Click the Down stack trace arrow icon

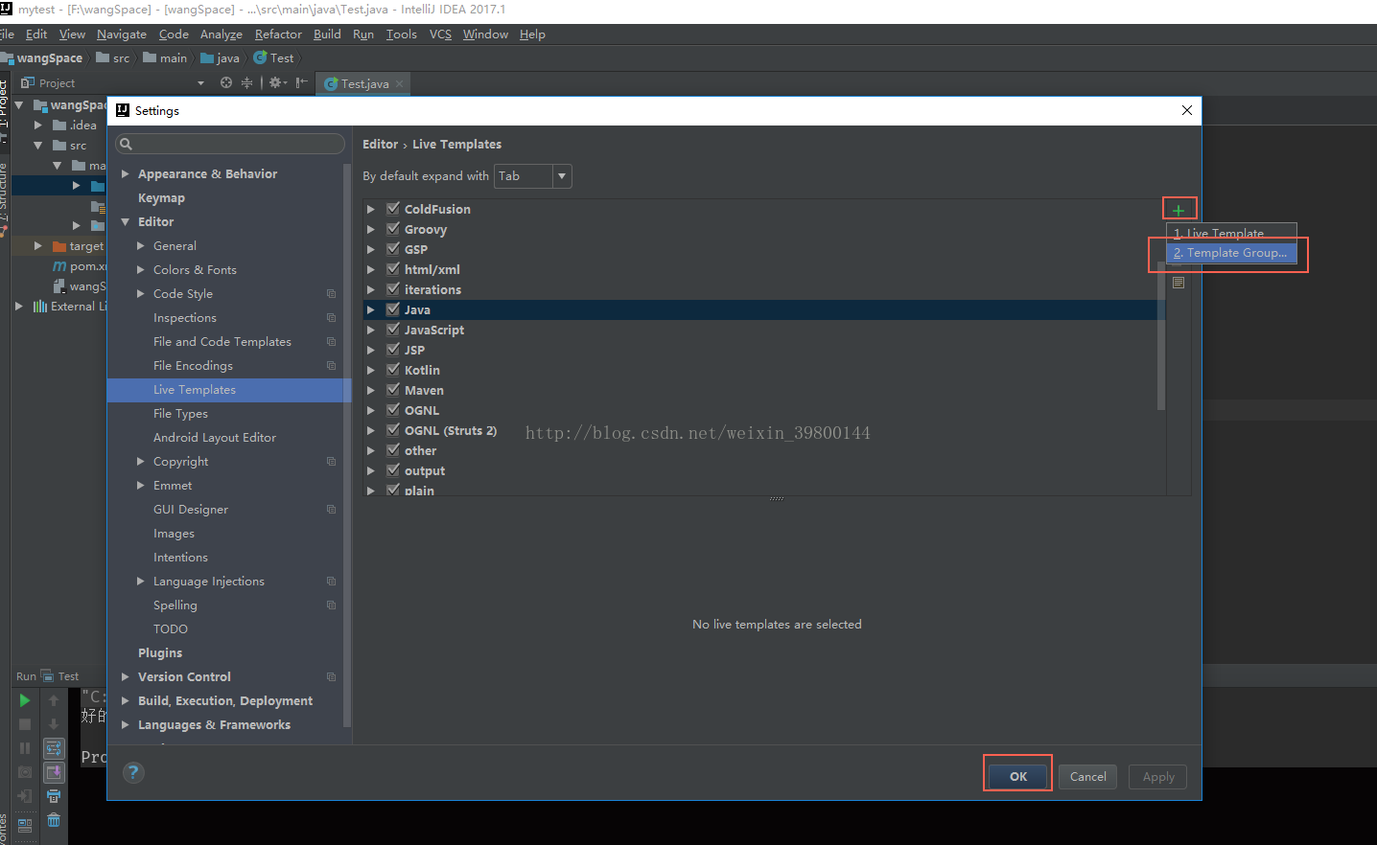[x=54, y=724]
